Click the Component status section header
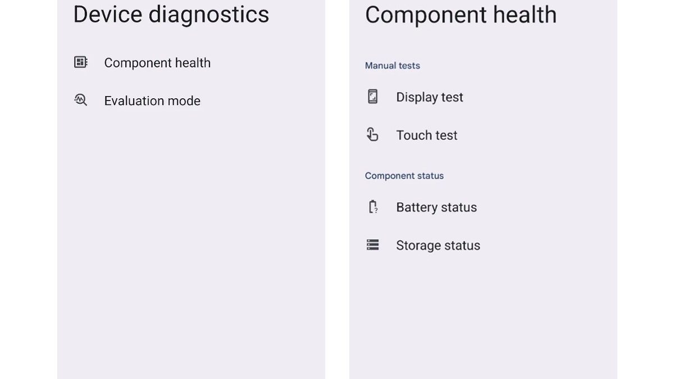 404,176
